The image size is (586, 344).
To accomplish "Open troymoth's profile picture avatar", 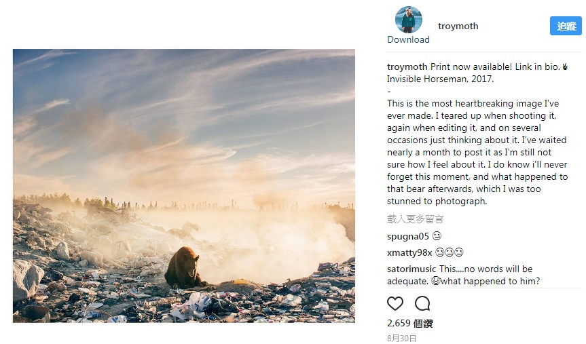I will pos(408,20).
